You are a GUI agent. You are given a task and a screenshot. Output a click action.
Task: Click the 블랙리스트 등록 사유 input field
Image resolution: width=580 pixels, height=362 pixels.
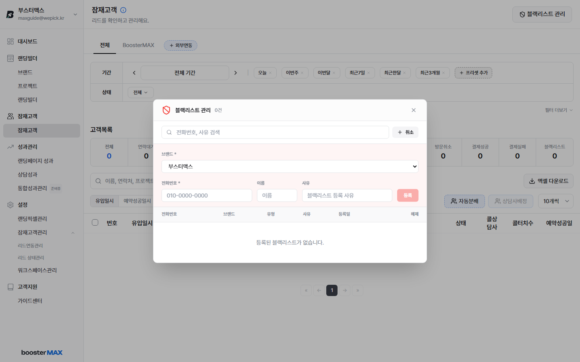[x=347, y=195]
